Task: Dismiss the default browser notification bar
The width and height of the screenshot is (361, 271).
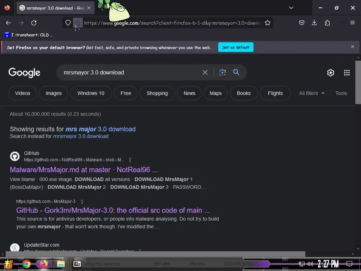Action: [353, 47]
